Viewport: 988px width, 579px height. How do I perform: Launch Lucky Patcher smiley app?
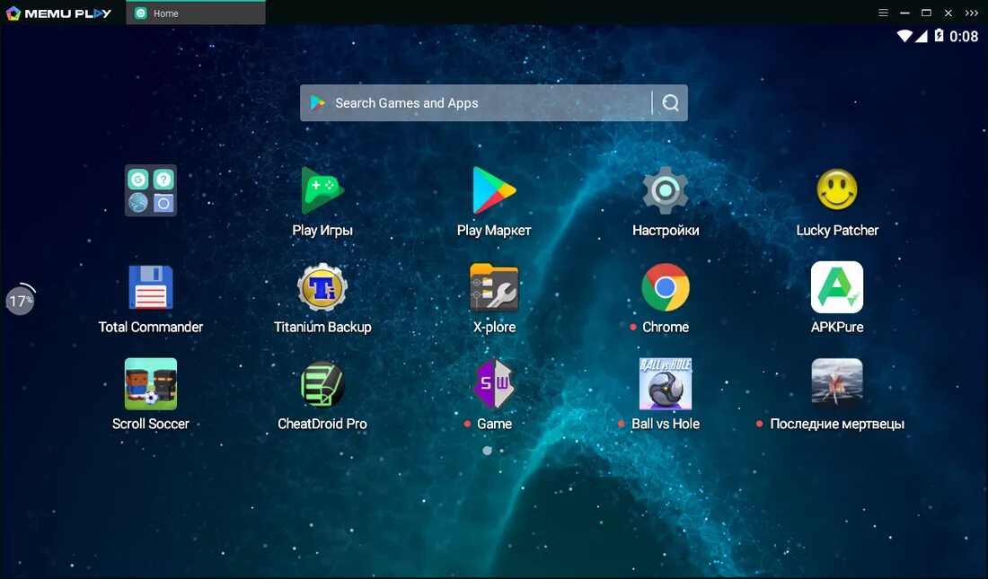pyautogui.click(x=837, y=189)
